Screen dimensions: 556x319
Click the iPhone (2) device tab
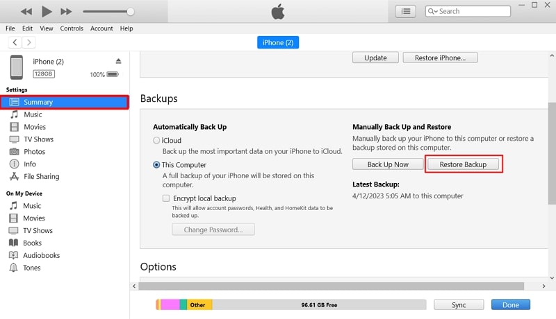pyautogui.click(x=278, y=42)
